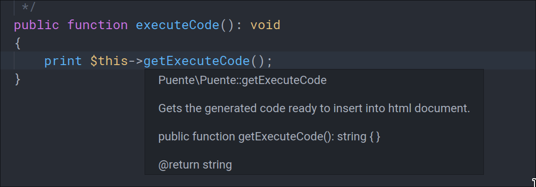Click the parentheses after executeCode

227,26
